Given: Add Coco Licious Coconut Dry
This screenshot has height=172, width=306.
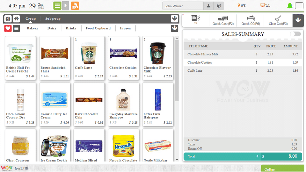Looking at the screenshot, I should (20, 104).
